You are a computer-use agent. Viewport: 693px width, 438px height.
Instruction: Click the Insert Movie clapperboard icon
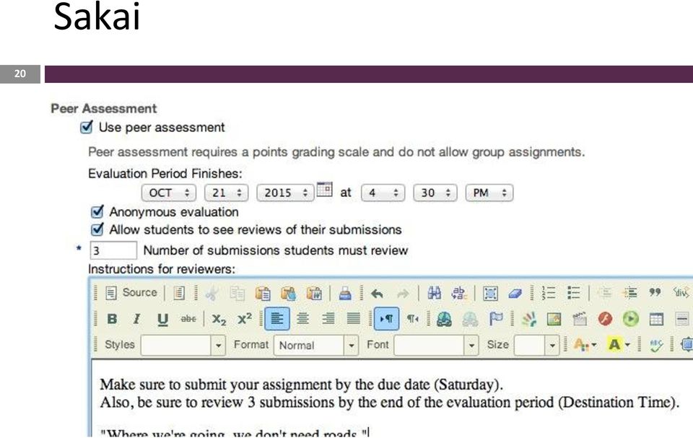[x=580, y=319]
